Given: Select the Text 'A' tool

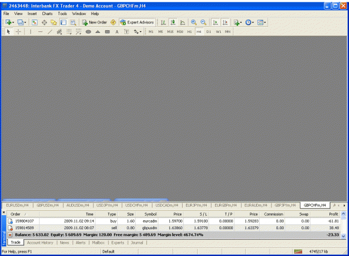Looking at the screenshot, I should [117, 32].
